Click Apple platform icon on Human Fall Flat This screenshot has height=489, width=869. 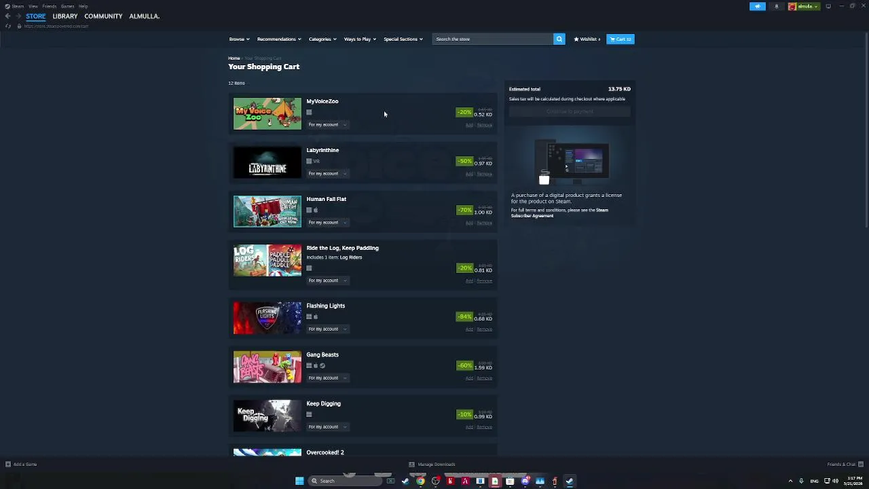point(316,211)
